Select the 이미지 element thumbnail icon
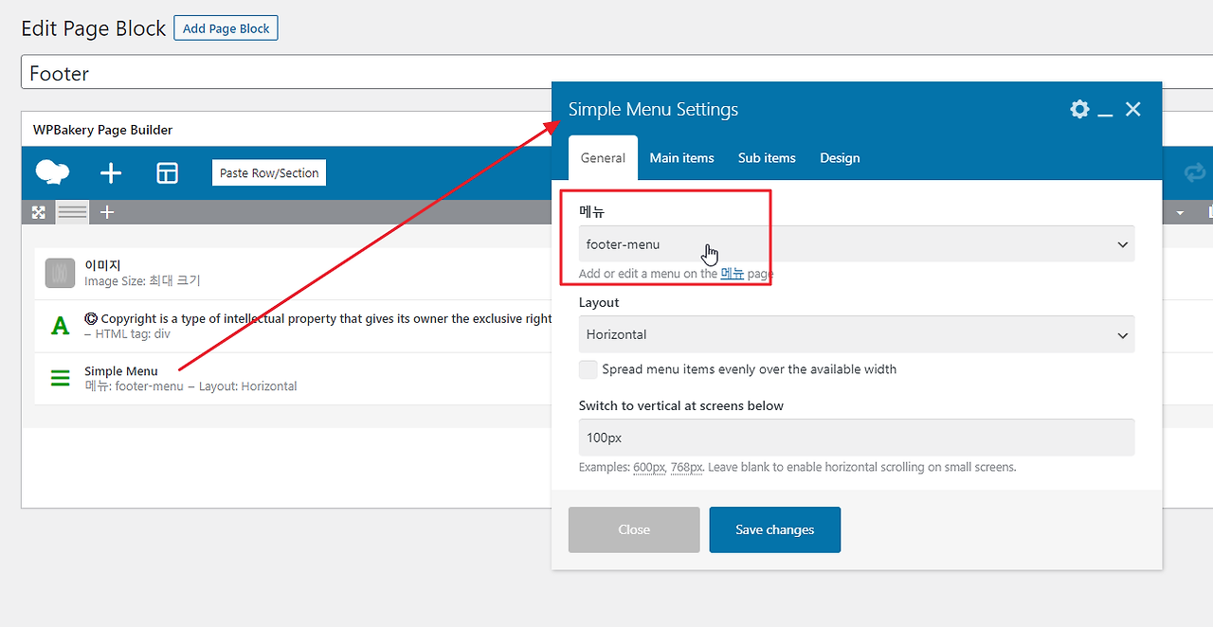 point(60,273)
